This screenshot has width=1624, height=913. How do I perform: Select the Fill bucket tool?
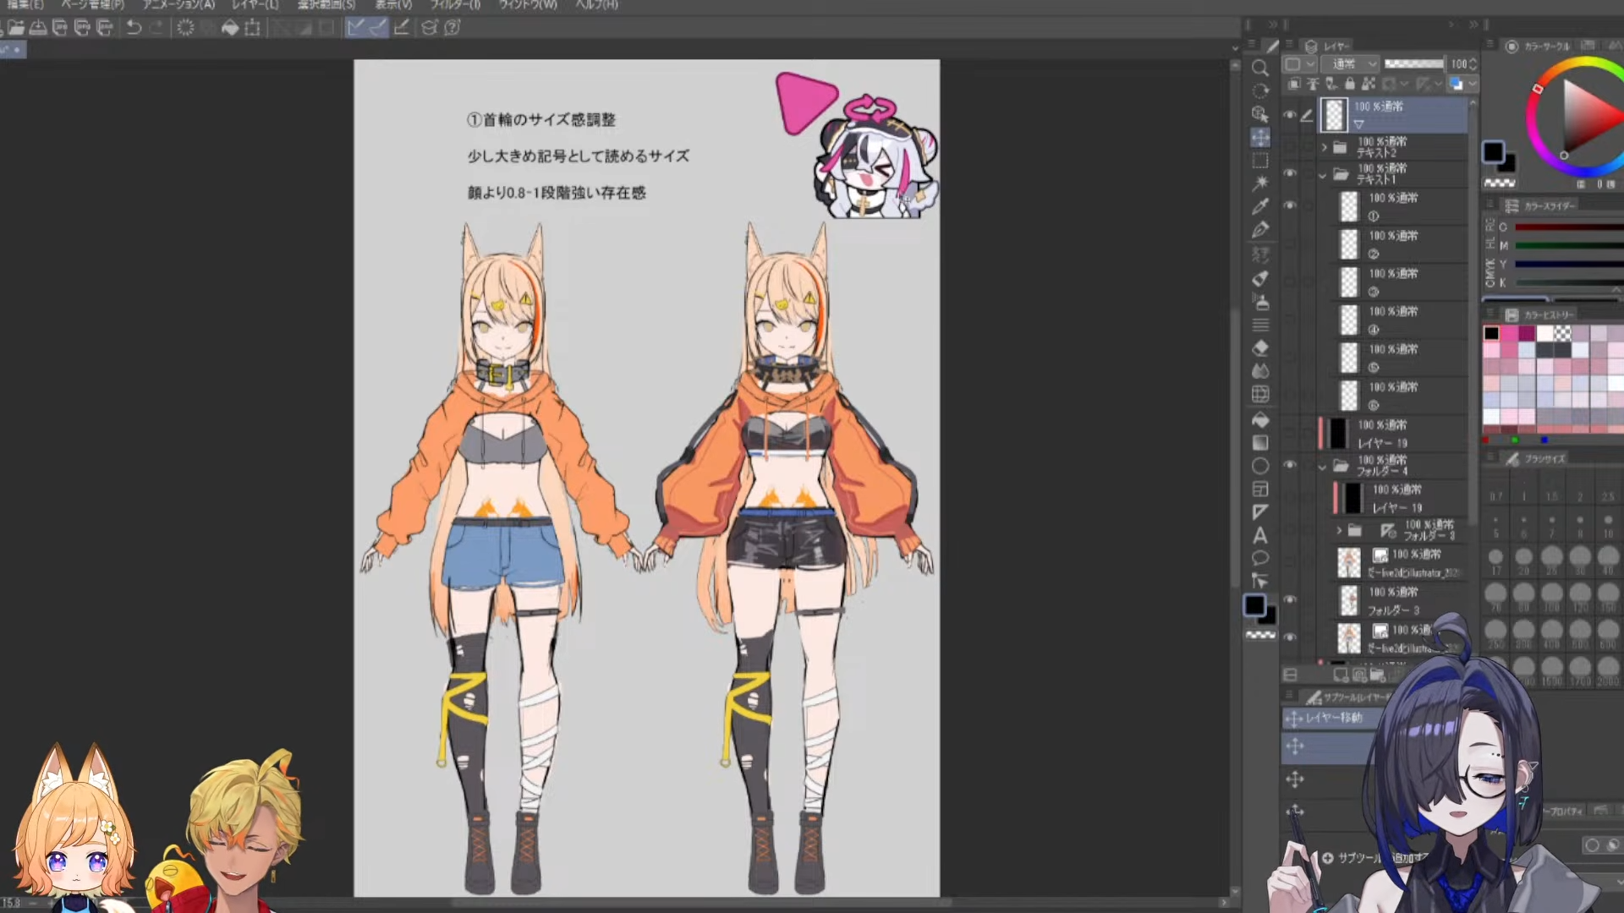[1260, 419]
